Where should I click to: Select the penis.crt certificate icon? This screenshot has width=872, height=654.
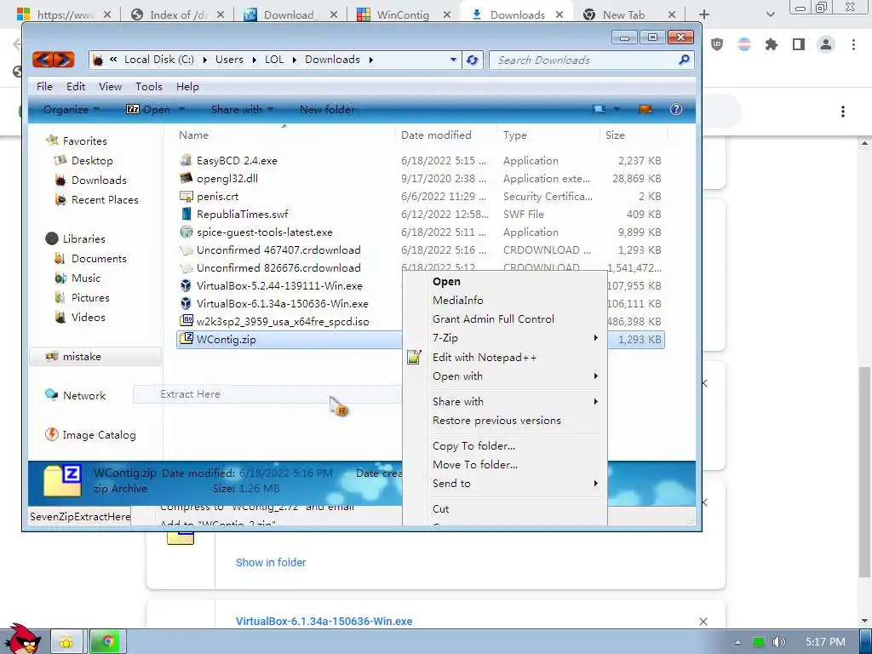coord(186,196)
